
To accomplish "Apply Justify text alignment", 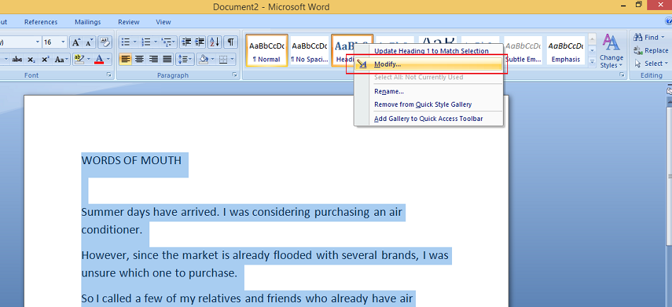I will click(x=168, y=59).
